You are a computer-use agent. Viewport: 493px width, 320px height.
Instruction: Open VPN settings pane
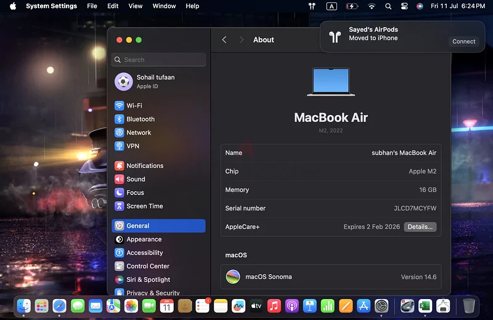pyautogui.click(x=158, y=146)
